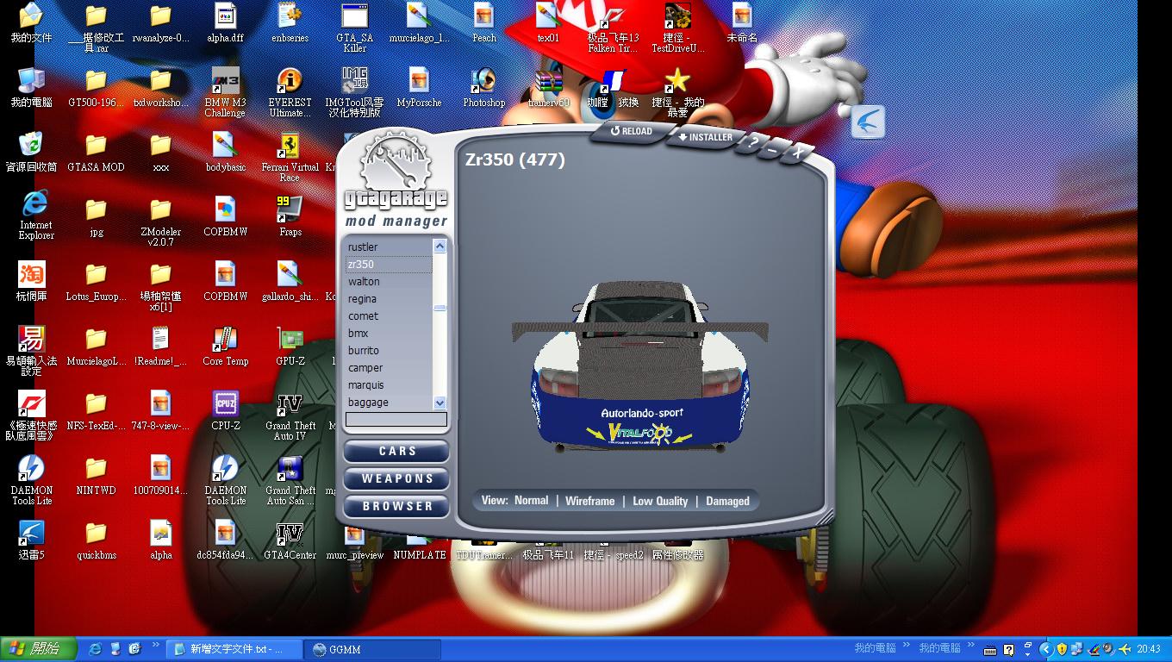
Task: Select the Ferrari Virtual Race icon
Action: (290, 157)
